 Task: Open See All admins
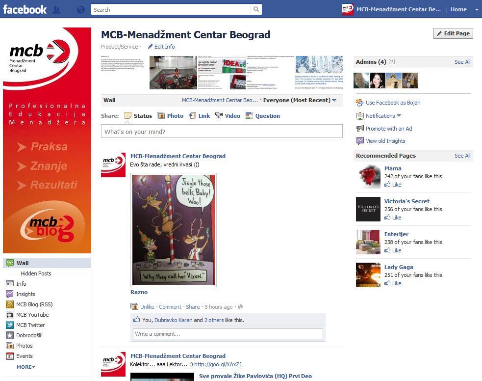tap(462, 62)
